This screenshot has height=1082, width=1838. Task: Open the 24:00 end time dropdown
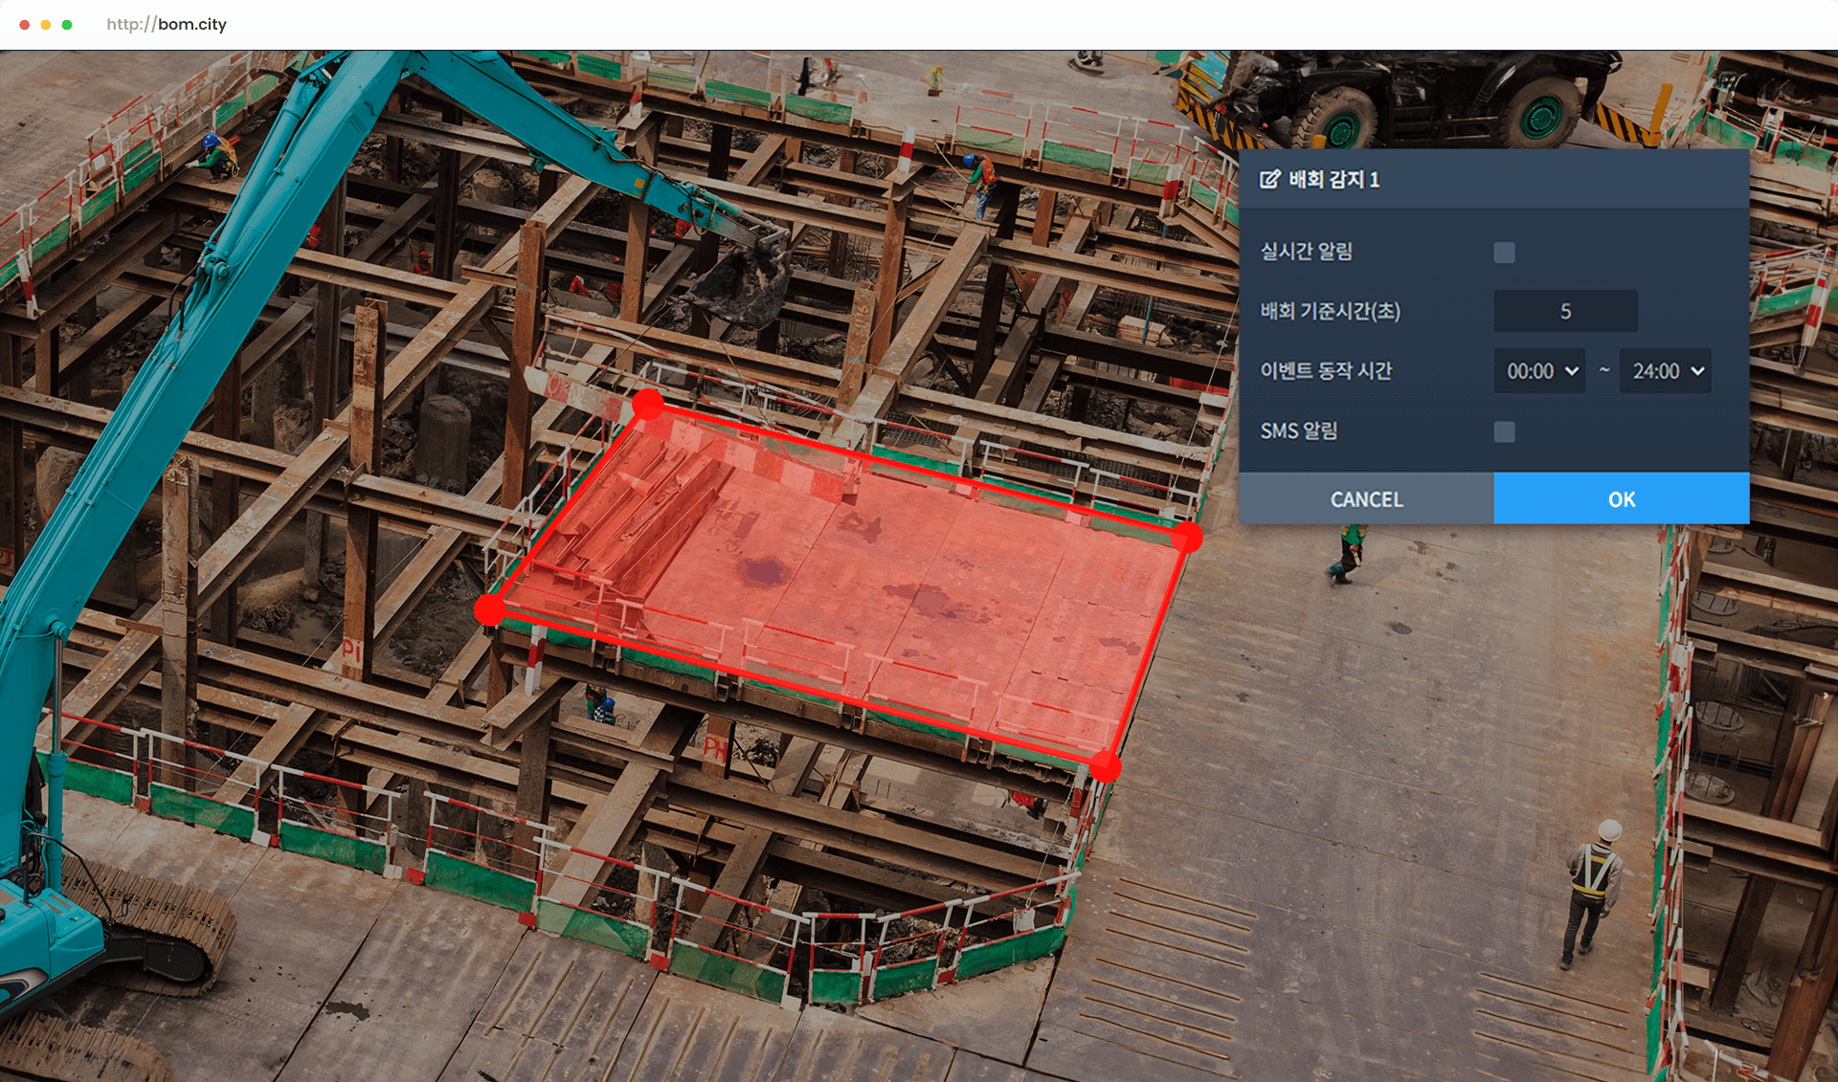[x=1665, y=371]
